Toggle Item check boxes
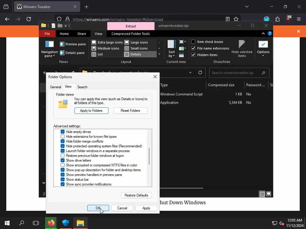Viewport: 306px width, 229px height. click(193, 42)
